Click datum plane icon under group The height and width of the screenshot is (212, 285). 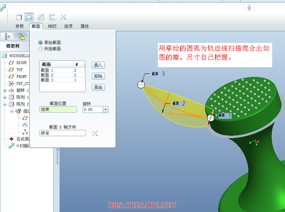(x=25, y=118)
